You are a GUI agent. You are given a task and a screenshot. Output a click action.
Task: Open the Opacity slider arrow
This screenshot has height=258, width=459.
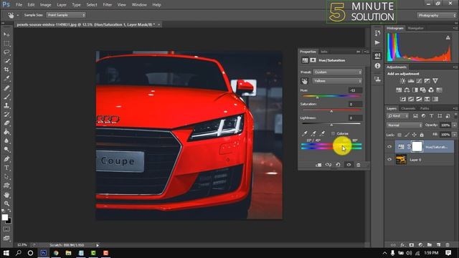[454, 125]
